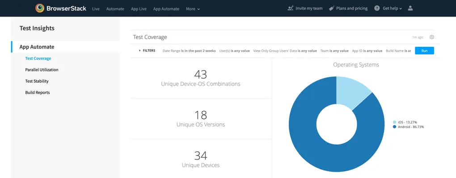Open the Plans and pricing link
Image resolution: width=456 pixels, height=178 pixels.
pos(352,8)
